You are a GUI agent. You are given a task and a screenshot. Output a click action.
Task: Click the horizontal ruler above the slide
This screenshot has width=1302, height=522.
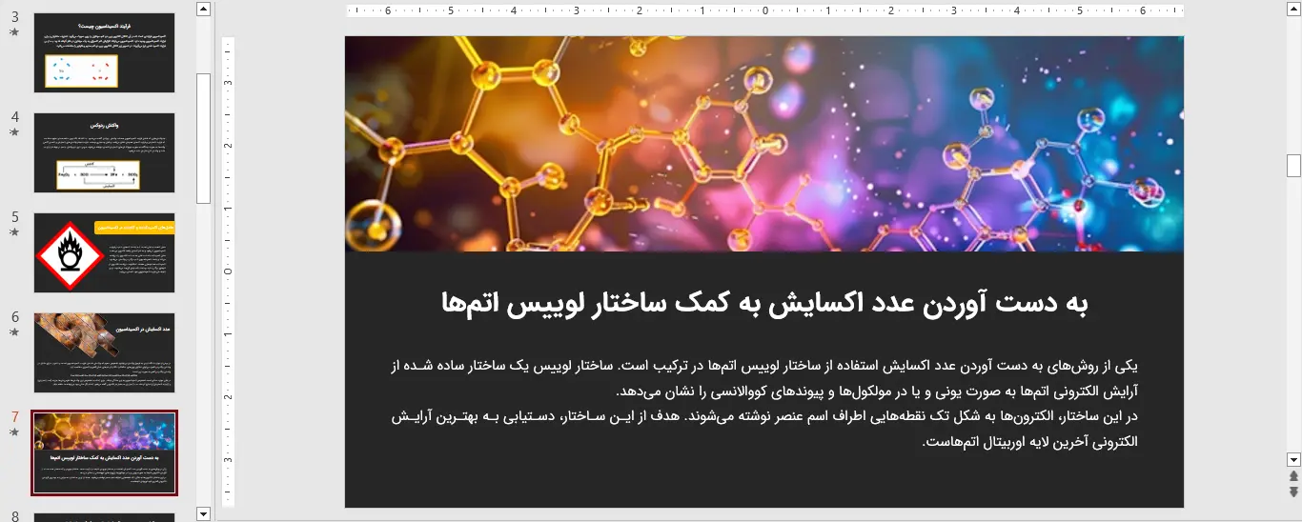[x=764, y=11]
